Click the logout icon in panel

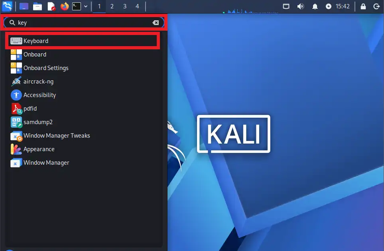point(376,6)
